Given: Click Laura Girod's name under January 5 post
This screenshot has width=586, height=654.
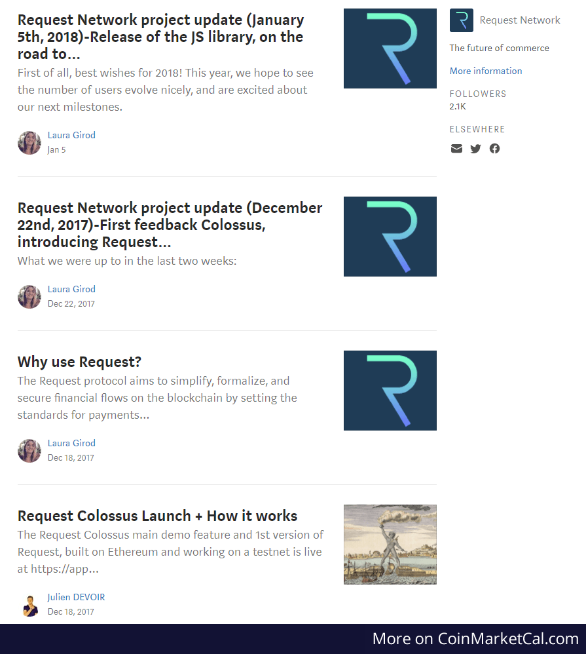Looking at the screenshot, I should coord(71,135).
